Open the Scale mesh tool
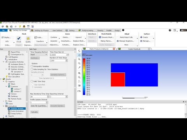The height and width of the screenshot is (140, 187). coord(39,37)
